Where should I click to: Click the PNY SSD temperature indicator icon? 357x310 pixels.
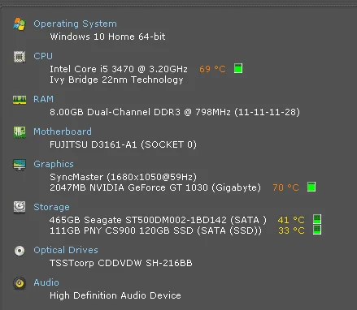(317, 230)
